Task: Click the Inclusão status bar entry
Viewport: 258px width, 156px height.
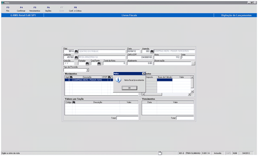Action: [x=218, y=153]
